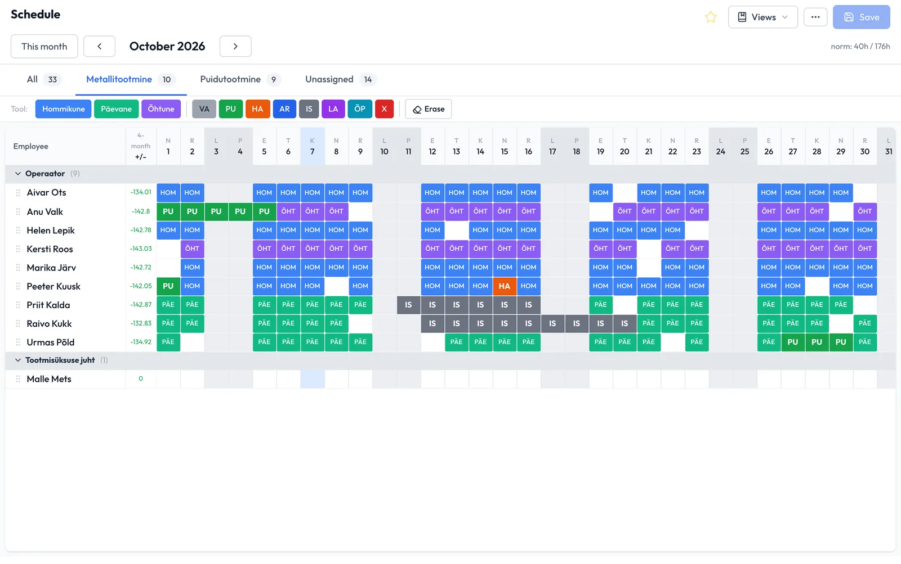Select the teal ÕP tool chip
This screenshot has width=901, height=564.
[x=360, y=109]
